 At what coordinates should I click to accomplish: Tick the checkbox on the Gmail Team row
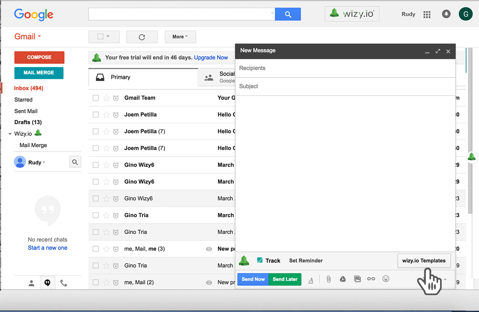coord(96,98)
